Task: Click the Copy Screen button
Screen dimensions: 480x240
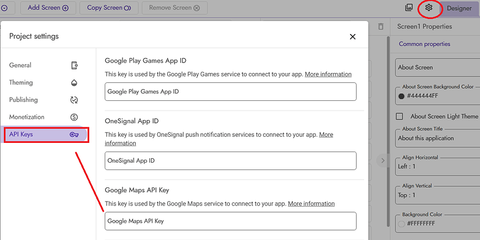Action: tap(109, 8)
